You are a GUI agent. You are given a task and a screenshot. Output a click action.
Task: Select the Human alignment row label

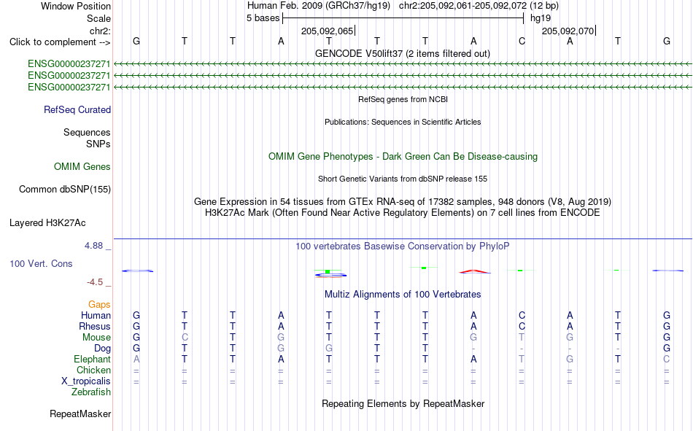tap(96, 315)
